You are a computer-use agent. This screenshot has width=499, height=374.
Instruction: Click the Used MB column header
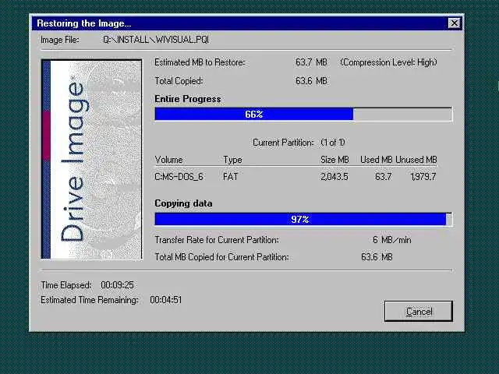coord(376,160)
